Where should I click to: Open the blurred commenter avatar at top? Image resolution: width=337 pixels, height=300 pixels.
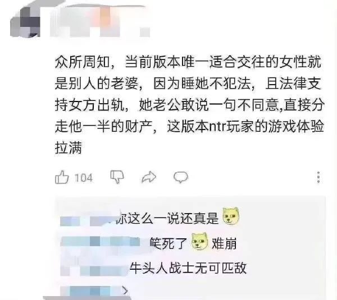[x=25, y=21]
